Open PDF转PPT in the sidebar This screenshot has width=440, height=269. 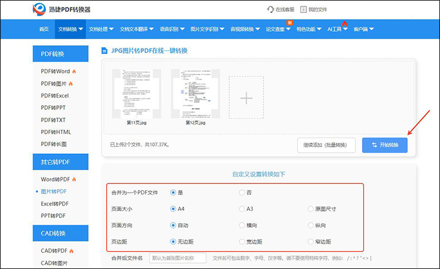(53, 107)
